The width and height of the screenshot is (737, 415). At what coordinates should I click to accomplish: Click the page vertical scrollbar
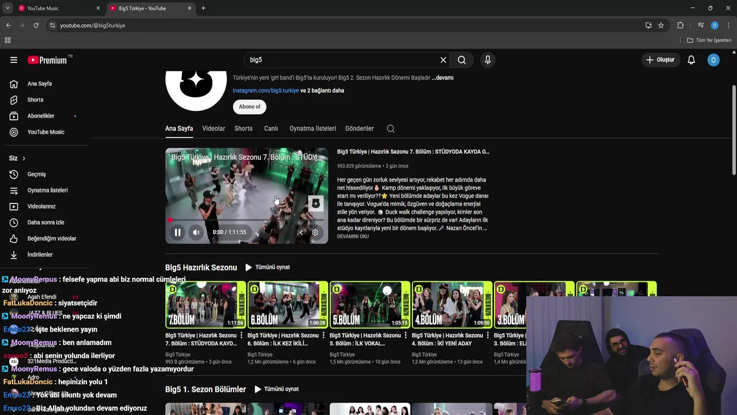coord(734,130)
